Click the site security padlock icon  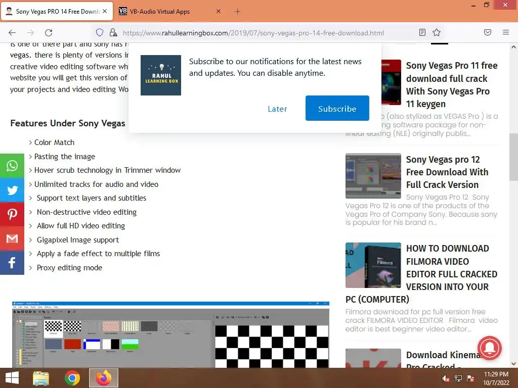coord(113,32)
